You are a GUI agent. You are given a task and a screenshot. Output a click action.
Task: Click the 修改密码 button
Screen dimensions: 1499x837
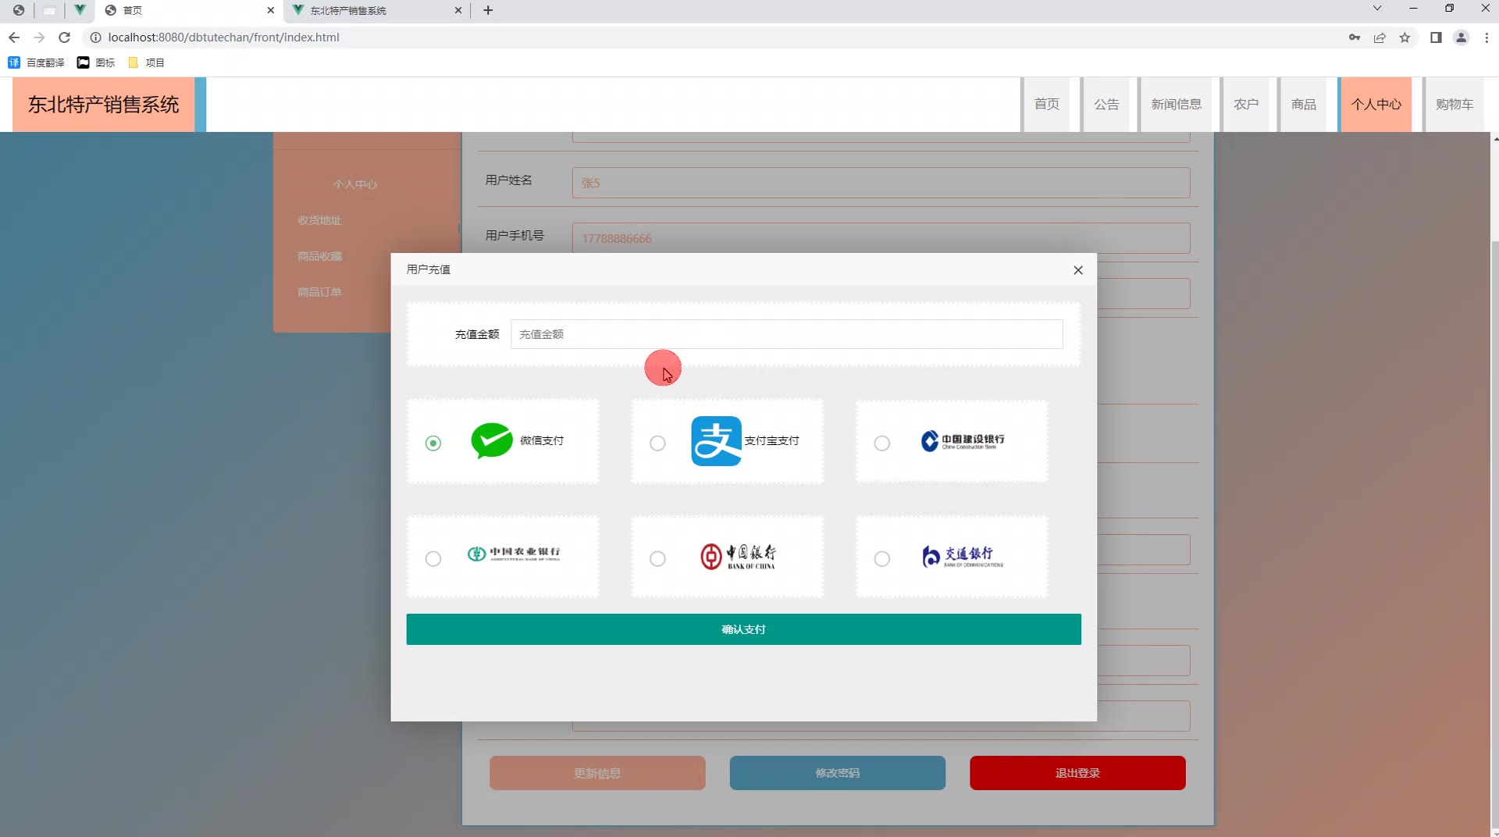(838, 773)
